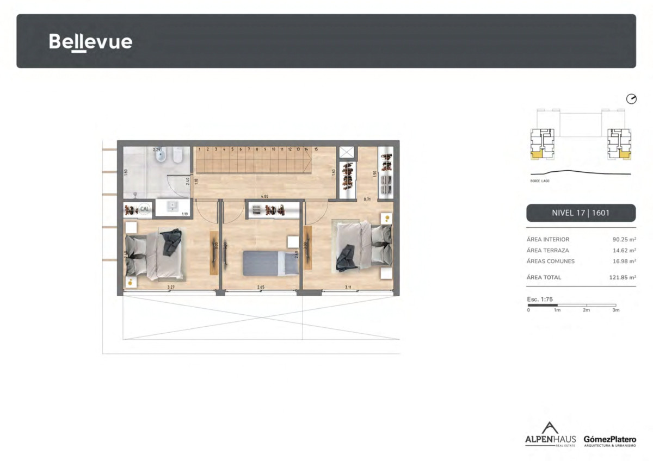Click the '121.85 m²' total value

click(x=623, y=277)
